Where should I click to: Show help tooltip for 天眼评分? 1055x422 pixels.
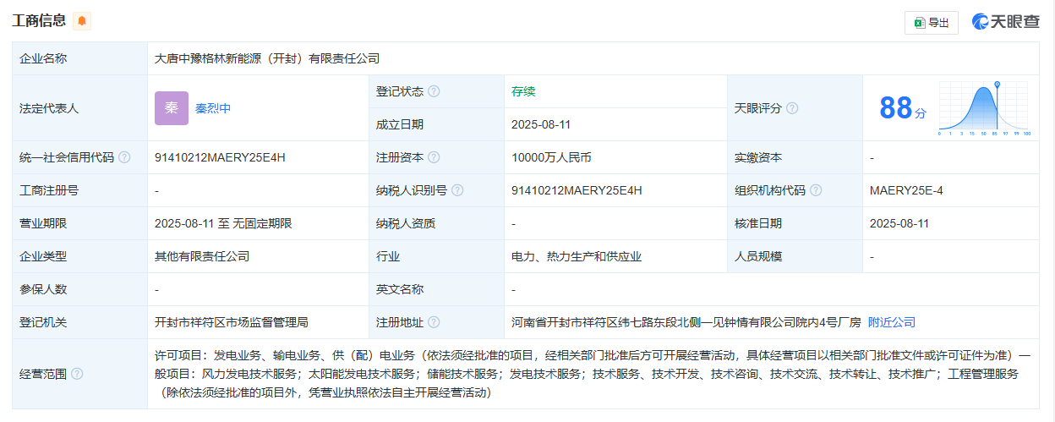click(792, 108)
